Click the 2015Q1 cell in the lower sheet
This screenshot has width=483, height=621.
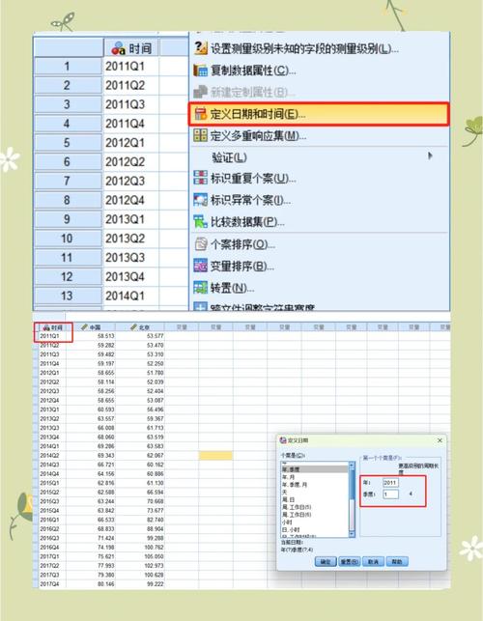[52, 483]
